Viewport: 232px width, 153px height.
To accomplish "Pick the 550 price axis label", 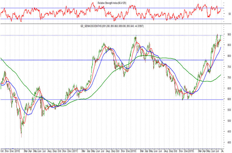I will pos(229,110).
